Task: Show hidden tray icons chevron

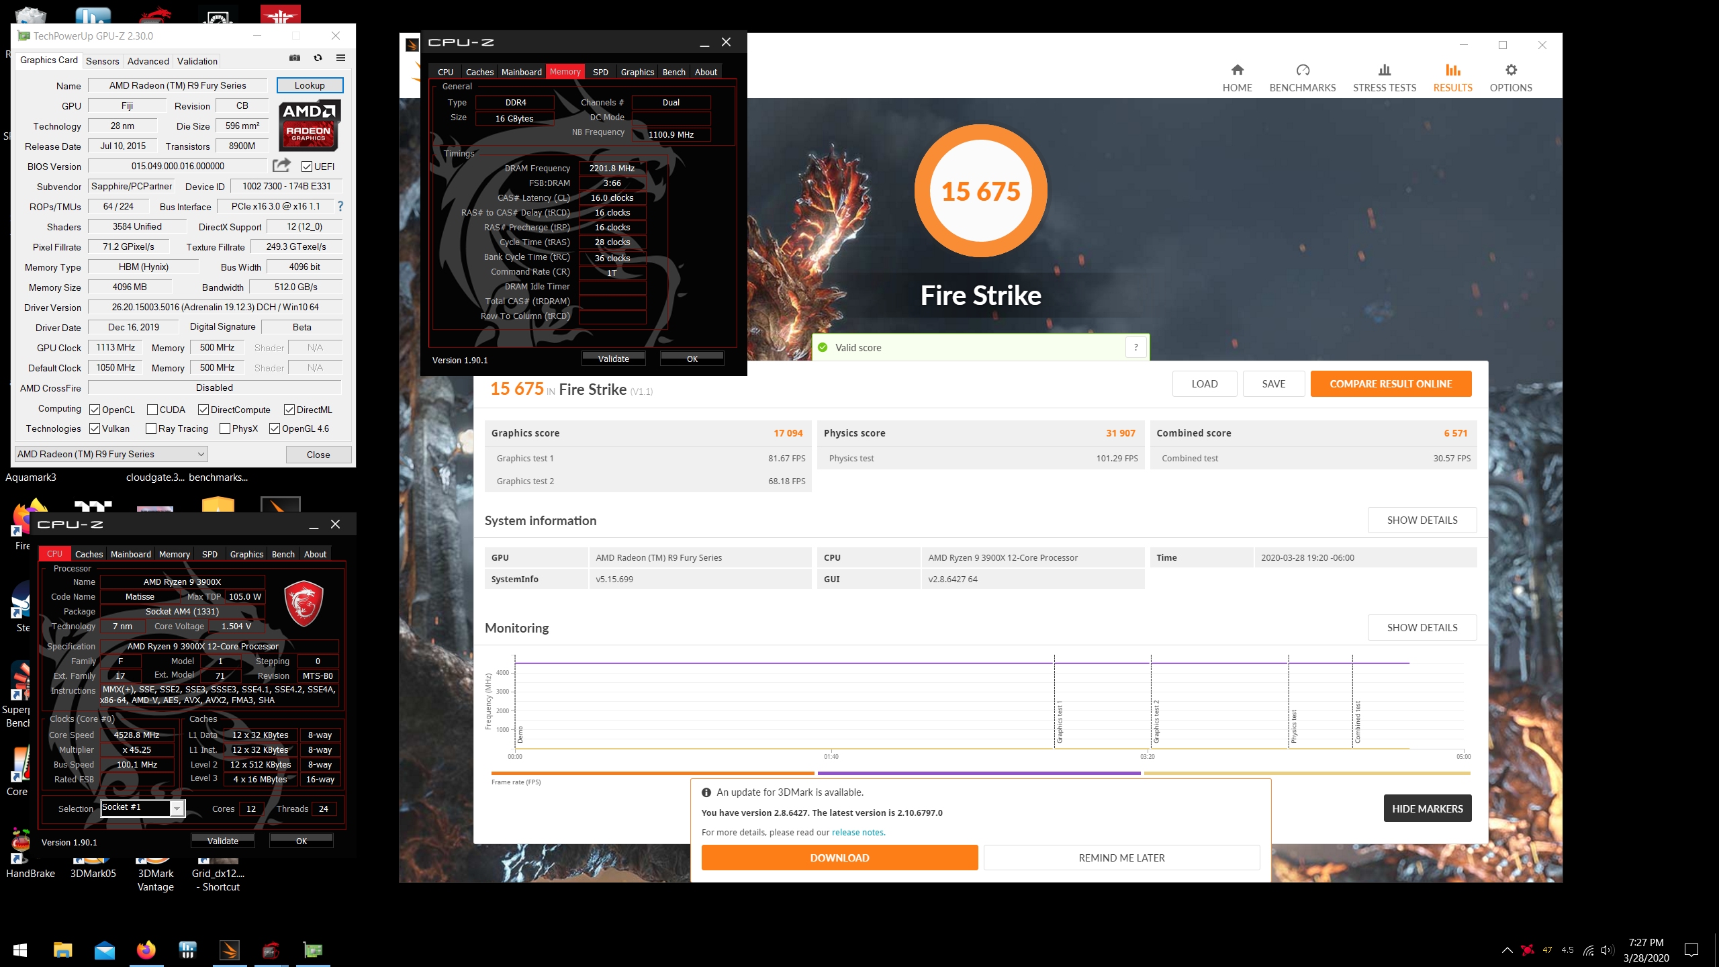Action: click(1507, 950)
